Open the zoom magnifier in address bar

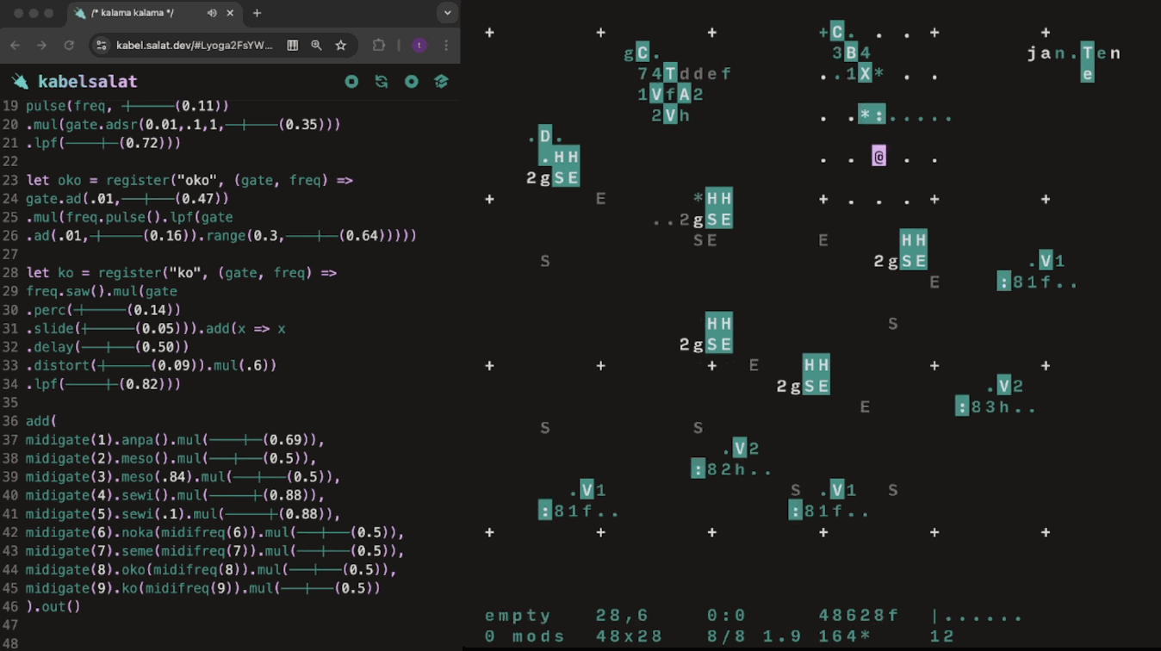point(317,46)
